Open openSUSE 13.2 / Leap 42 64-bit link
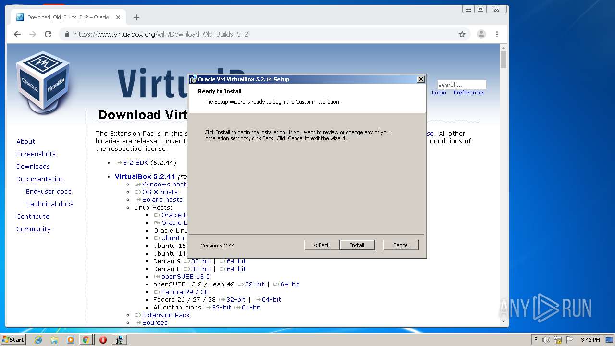The height and width of the screenshot is (346, 615). (286, 284)
